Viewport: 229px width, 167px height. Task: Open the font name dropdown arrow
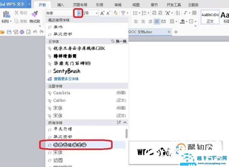point(79,13)
